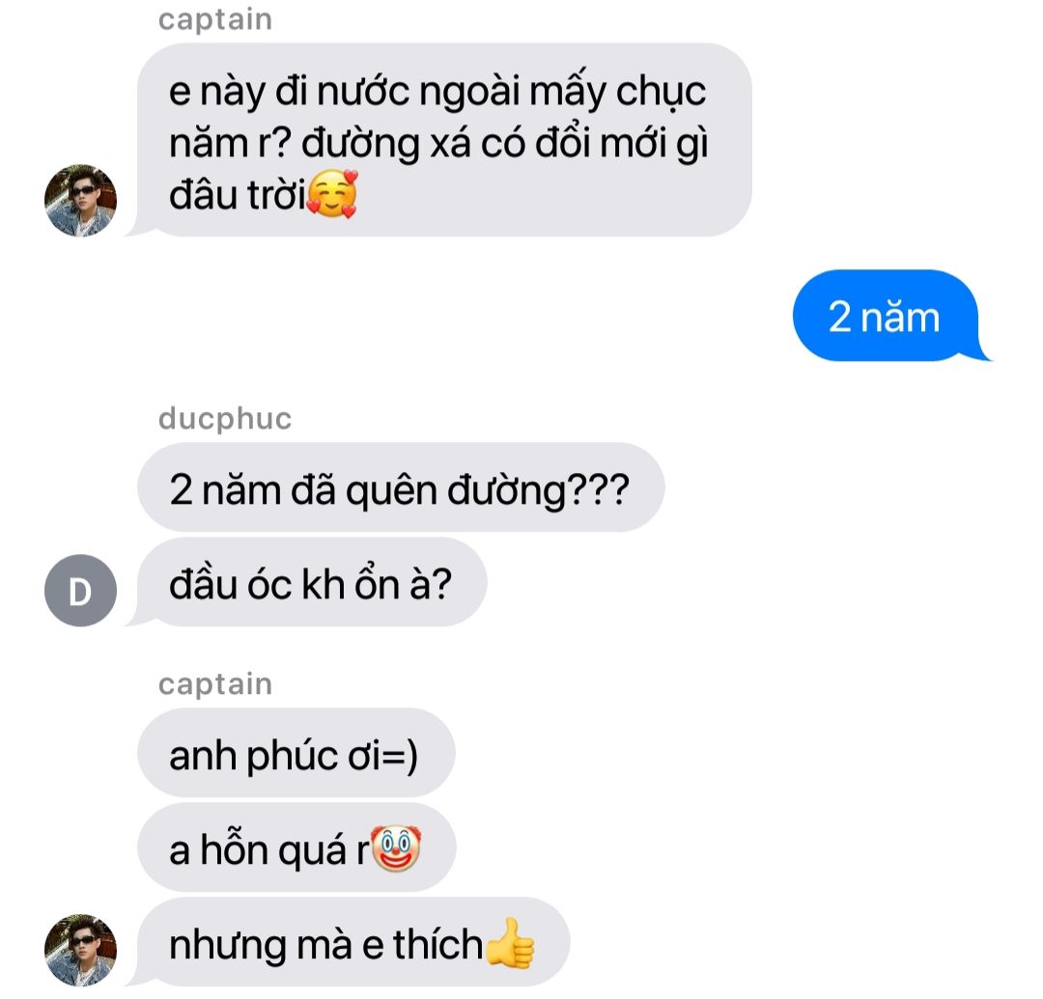
Task: Tap the thumbs up emoji
Action: pos(510,942)
